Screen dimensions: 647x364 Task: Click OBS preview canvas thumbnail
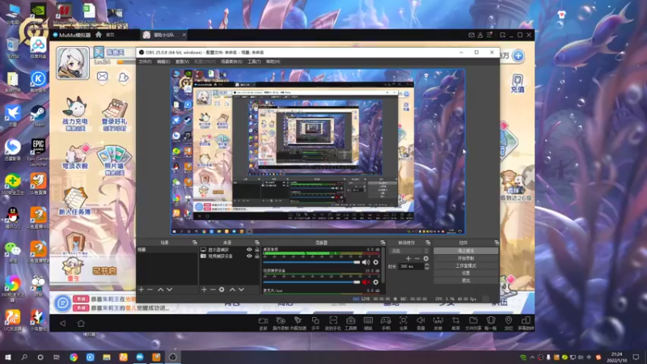coord(318,151)
